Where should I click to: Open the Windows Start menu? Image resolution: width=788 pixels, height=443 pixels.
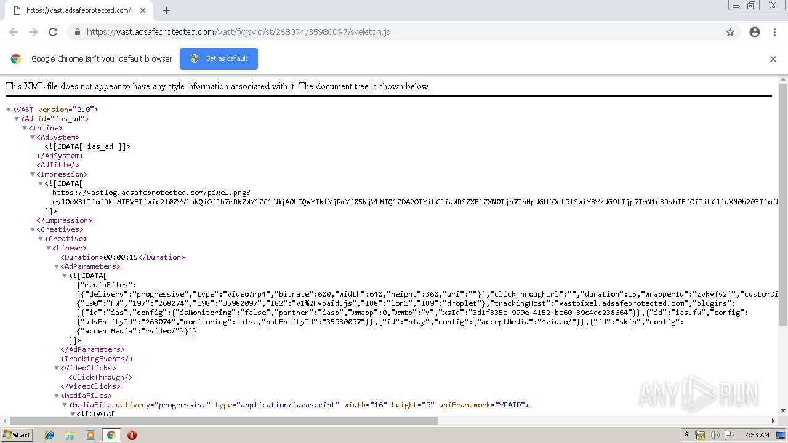click(x=17, y=435)
